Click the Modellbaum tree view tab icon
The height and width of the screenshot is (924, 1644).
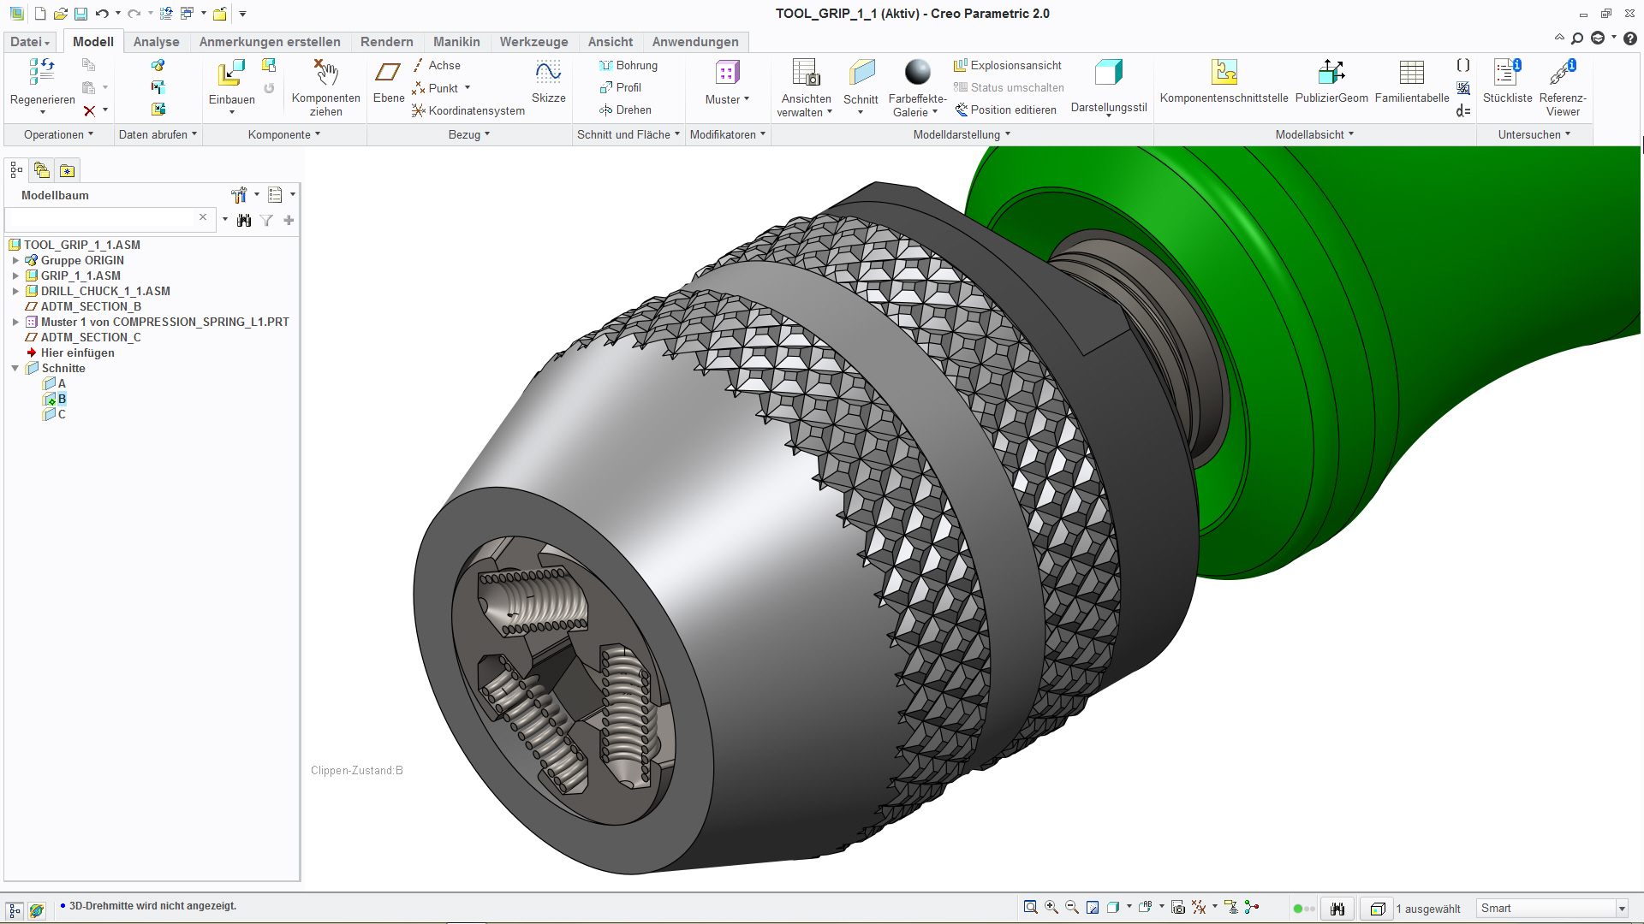click(x=16, y=170)
